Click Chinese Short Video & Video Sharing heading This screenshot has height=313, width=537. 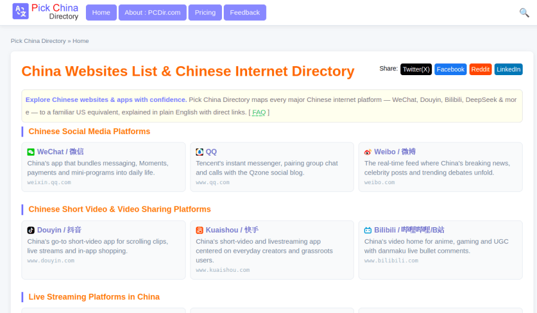(119, 209)
